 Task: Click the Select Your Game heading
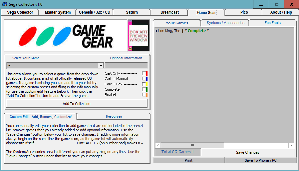(x=26, y=58)
